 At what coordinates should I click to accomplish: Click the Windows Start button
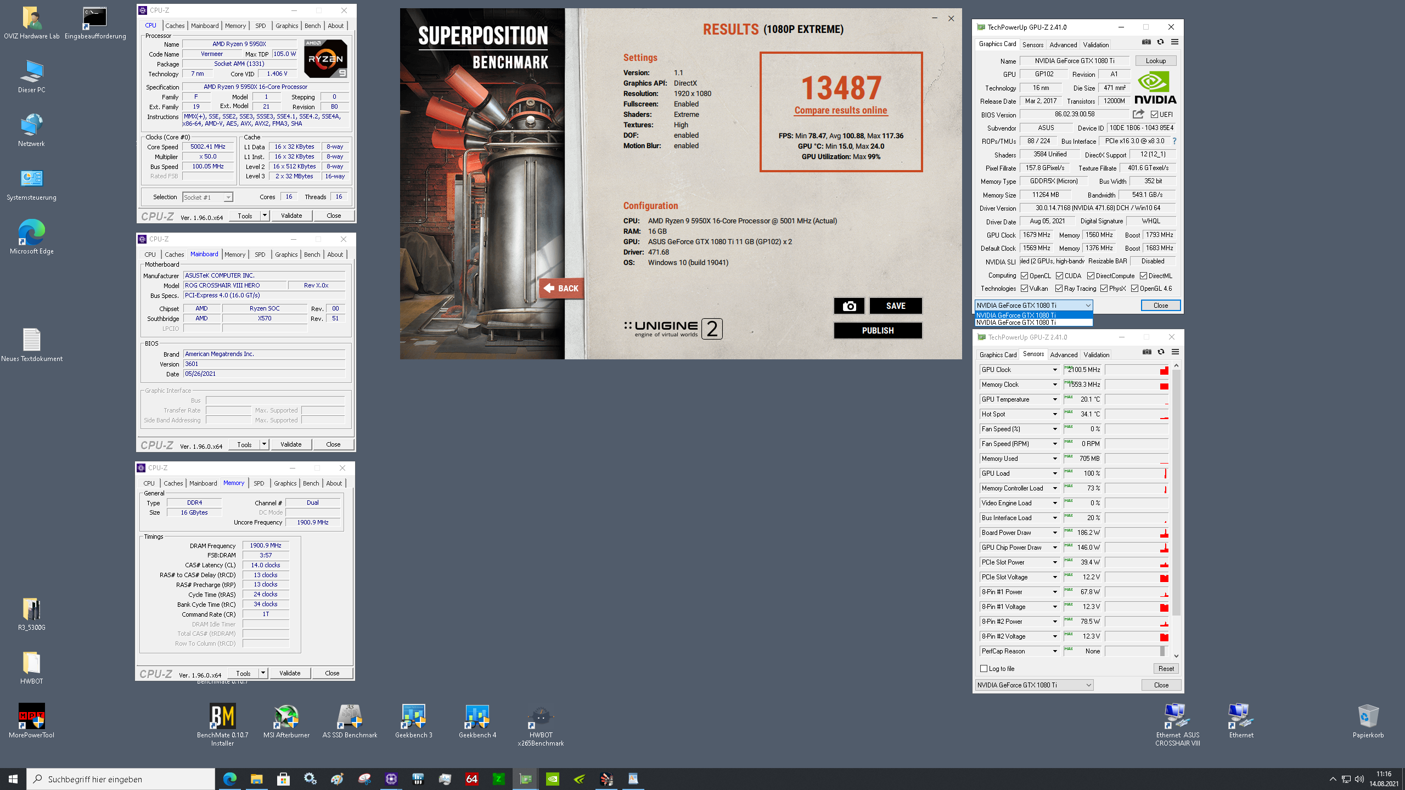tap(13, 778)
